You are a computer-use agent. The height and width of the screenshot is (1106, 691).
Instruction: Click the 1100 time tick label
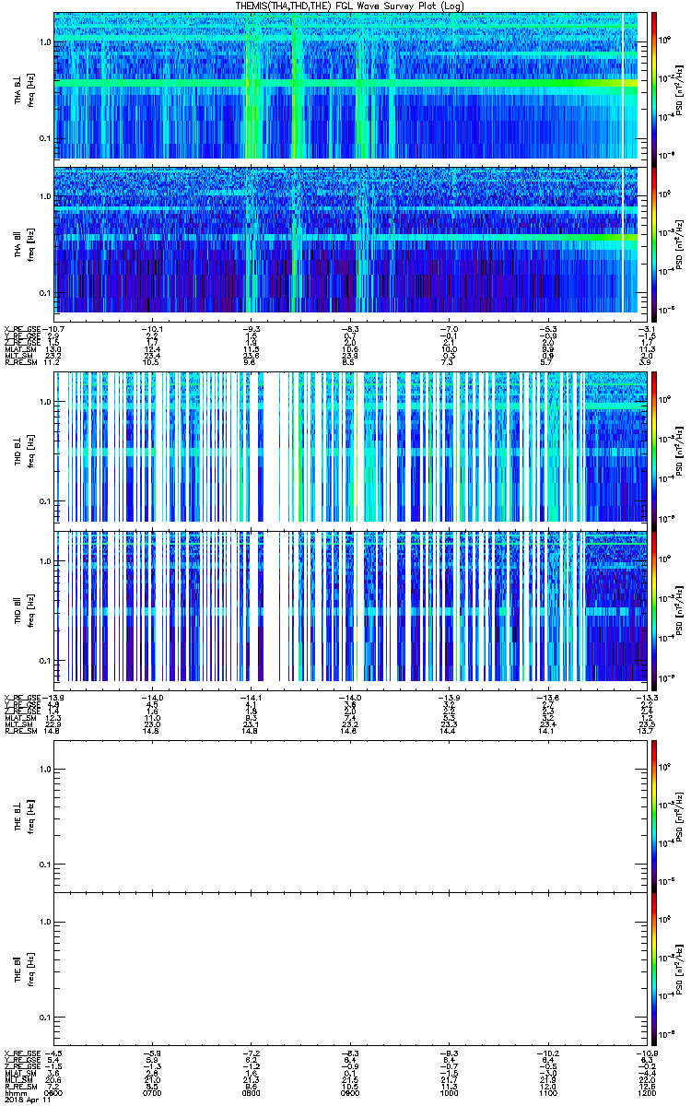pos(546,1091)
